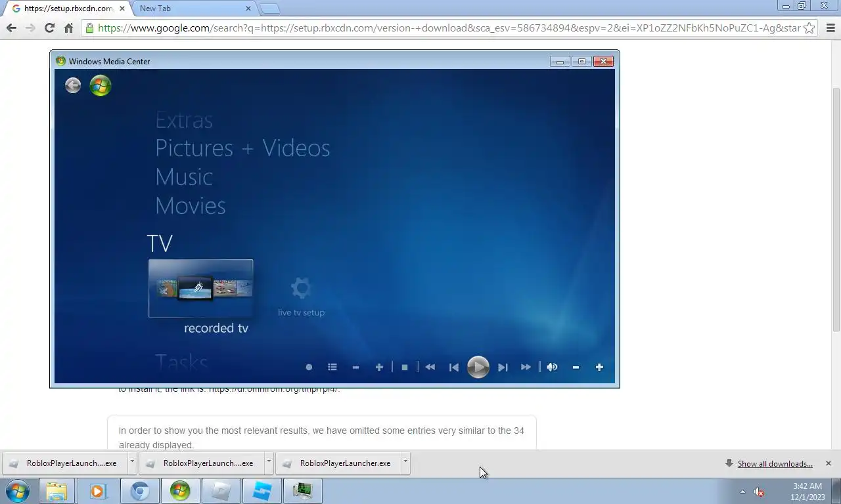Open the taskbar clock and date
841x504 pixels.
coord(807,492)
